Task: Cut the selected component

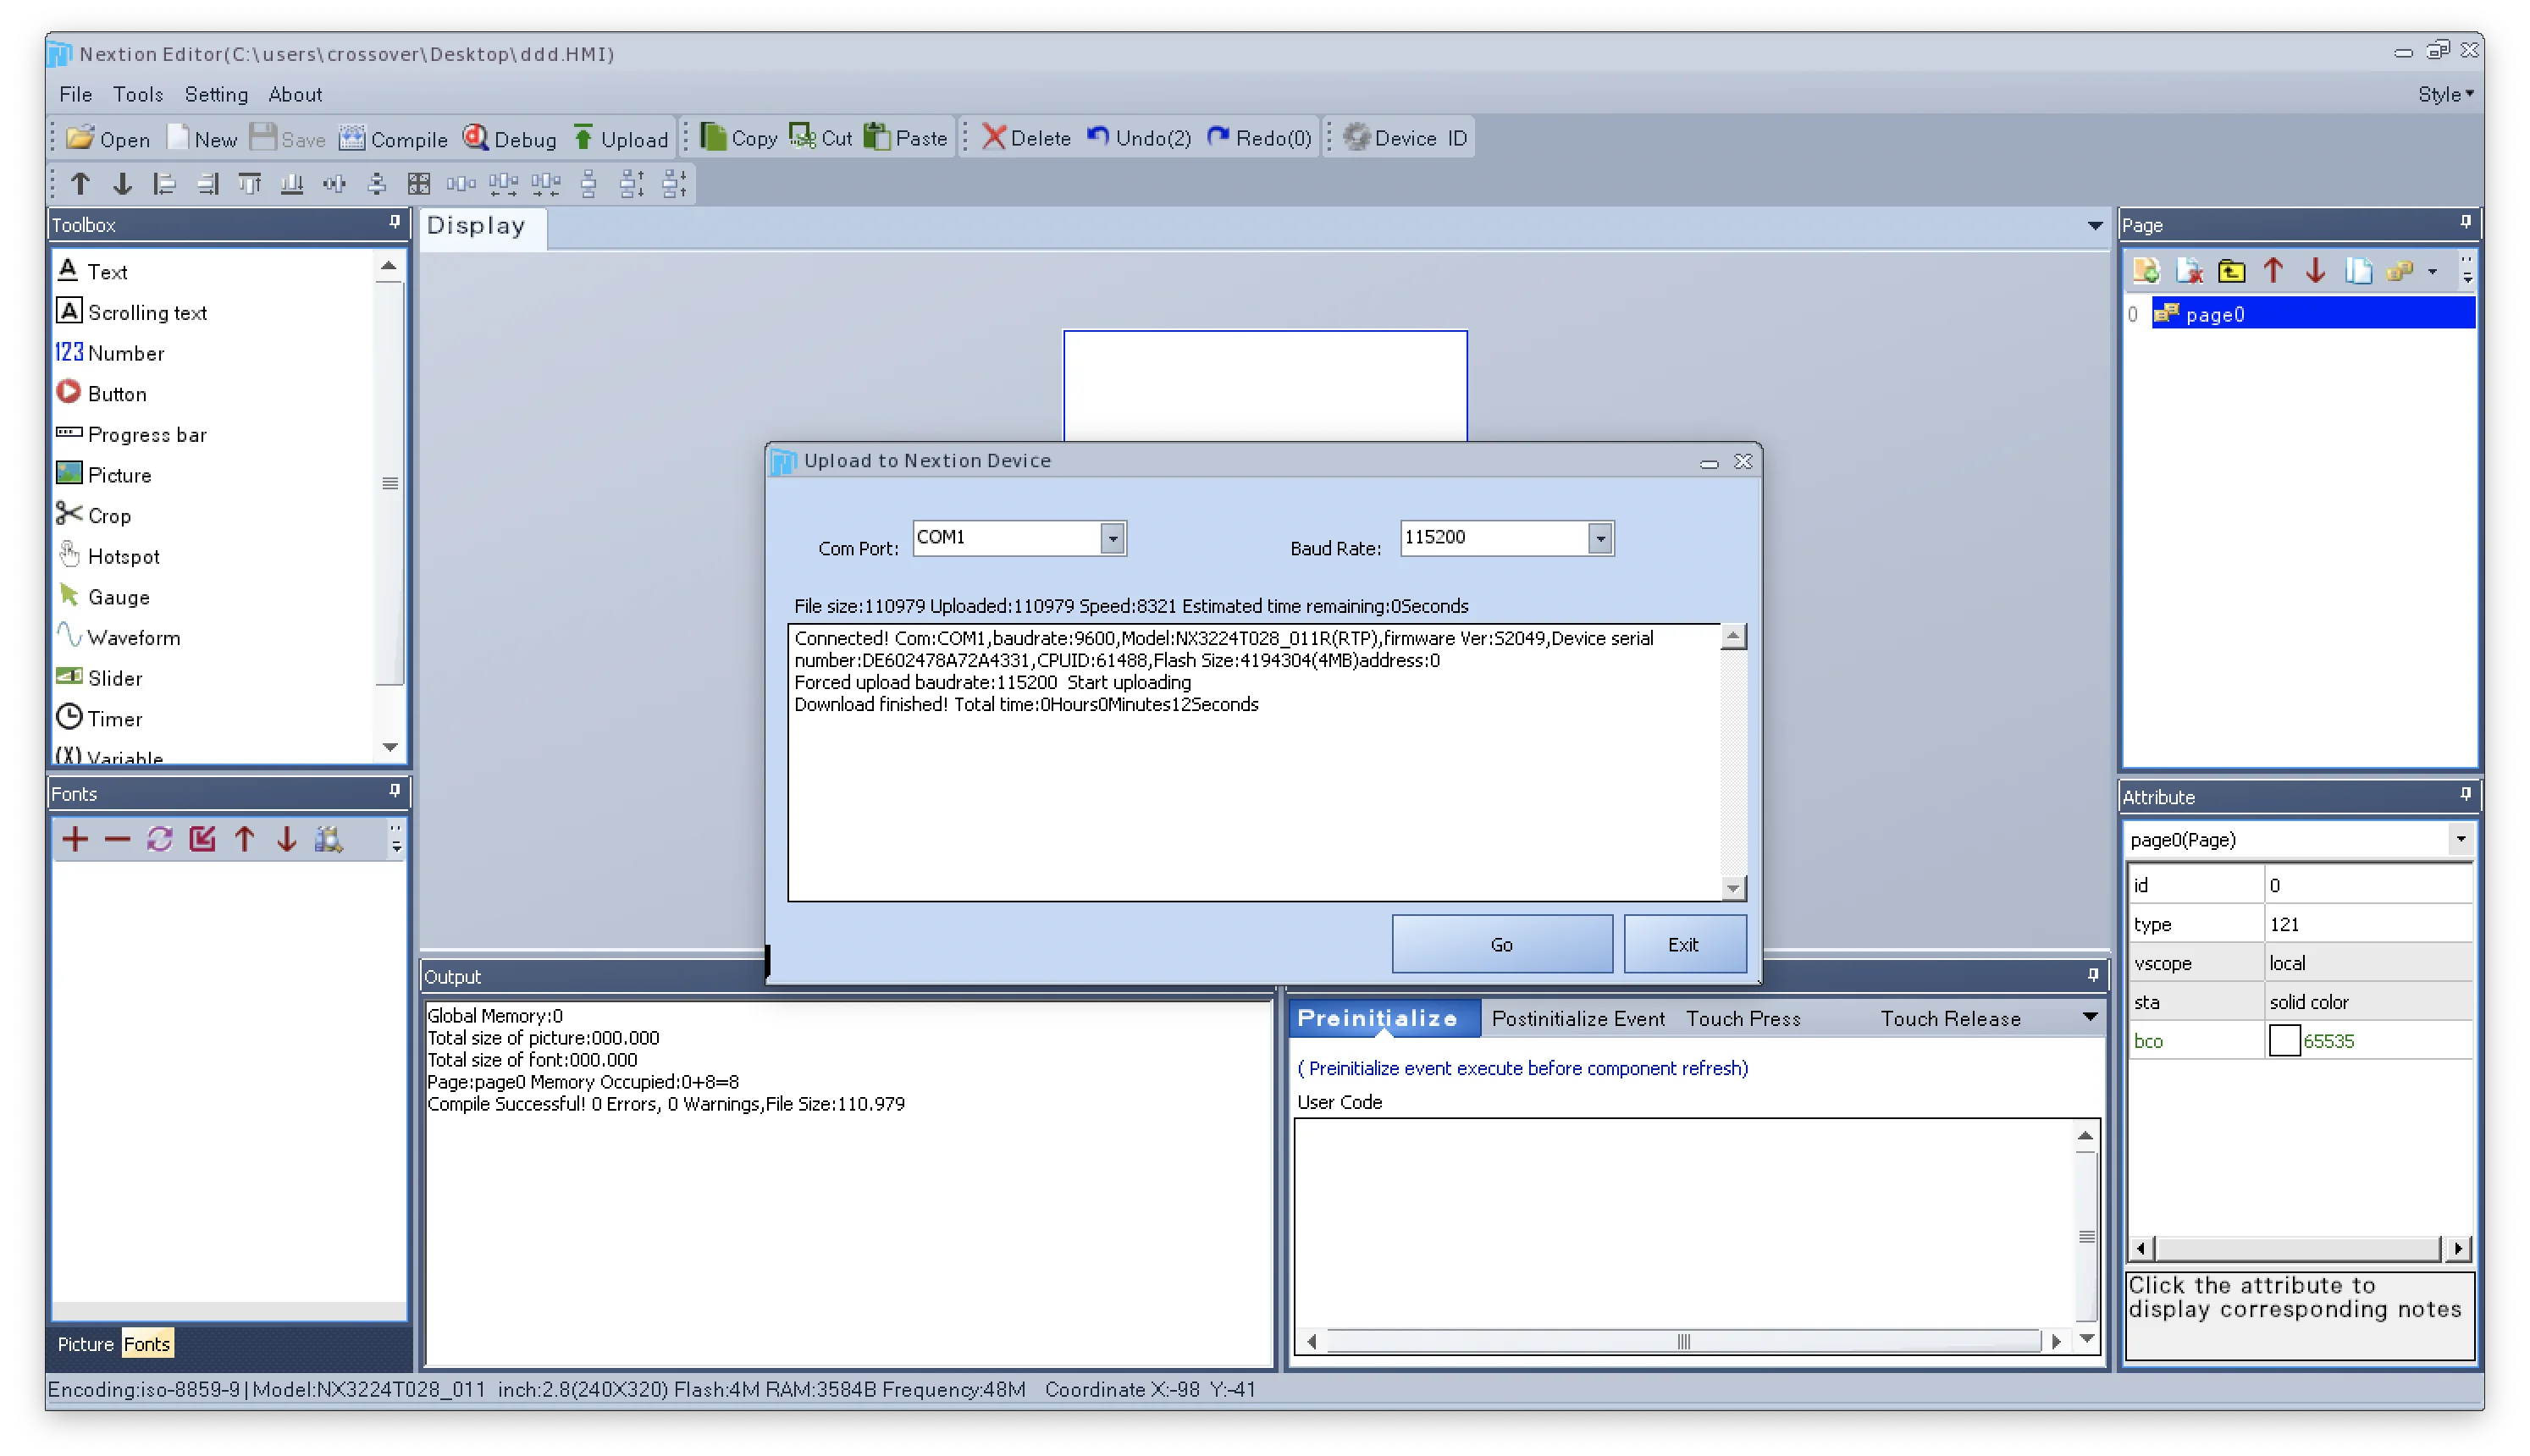Action: click(x=821, y=138)
